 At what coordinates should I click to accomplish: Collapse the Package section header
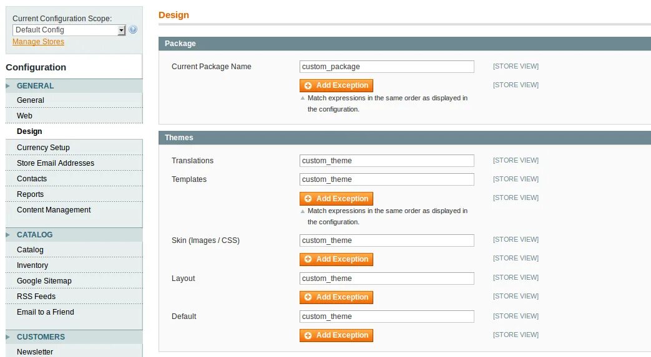(404, 44)
